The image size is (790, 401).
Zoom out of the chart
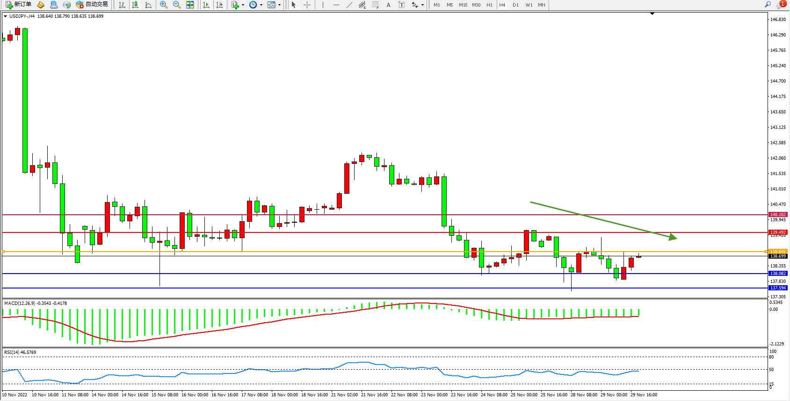[176, 5]
